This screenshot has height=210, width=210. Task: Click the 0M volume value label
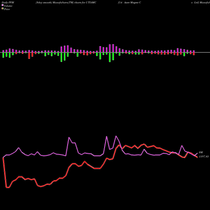tap(201, 152)
